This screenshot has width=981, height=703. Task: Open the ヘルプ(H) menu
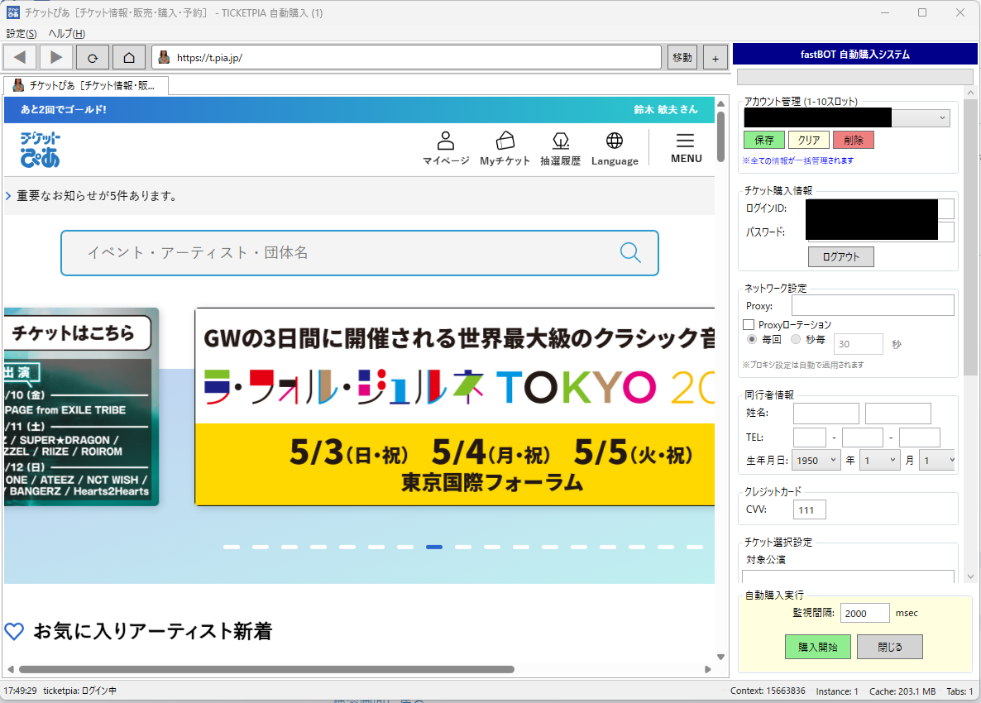(67, 33)
